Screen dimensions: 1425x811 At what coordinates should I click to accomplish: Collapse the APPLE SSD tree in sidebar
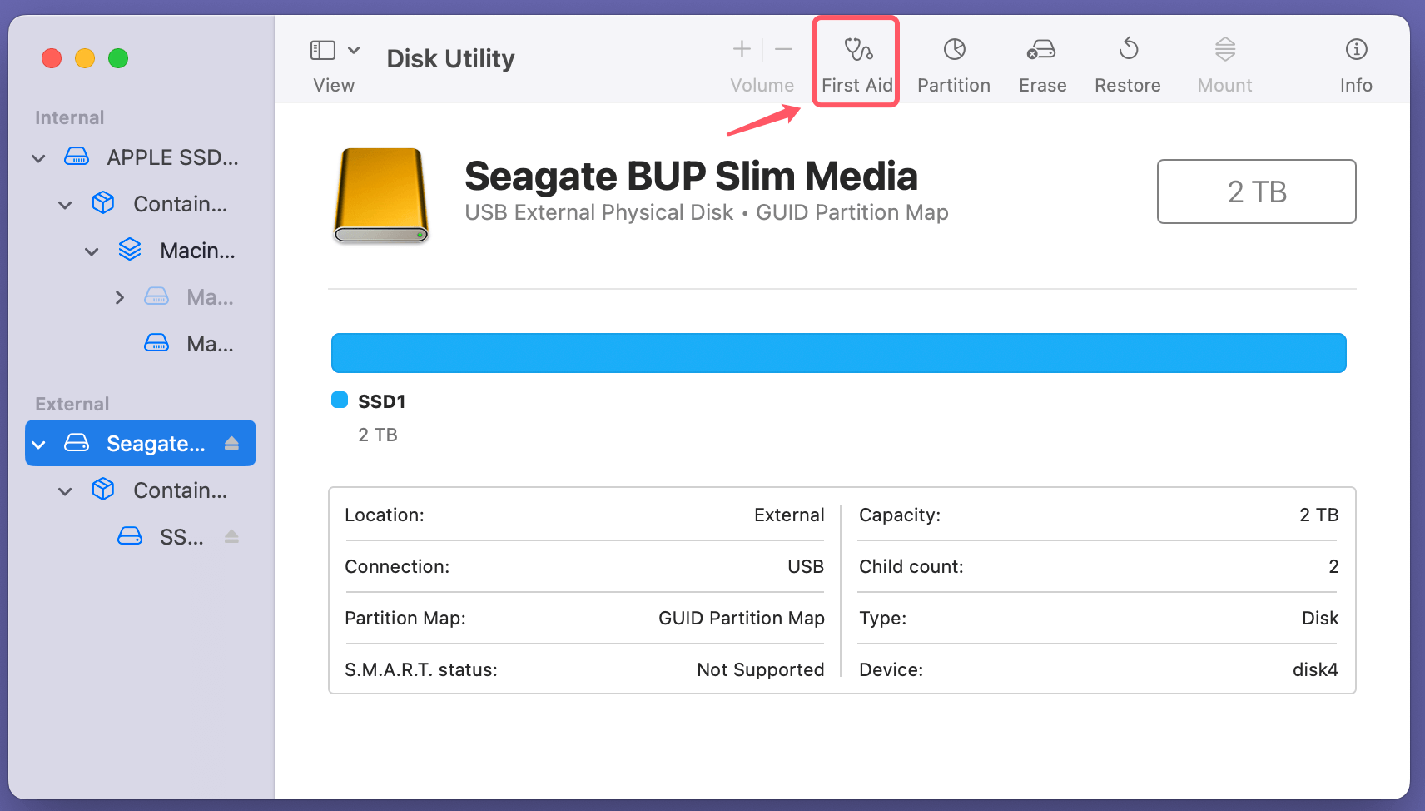pyautogui.click(x=38, y=157)
